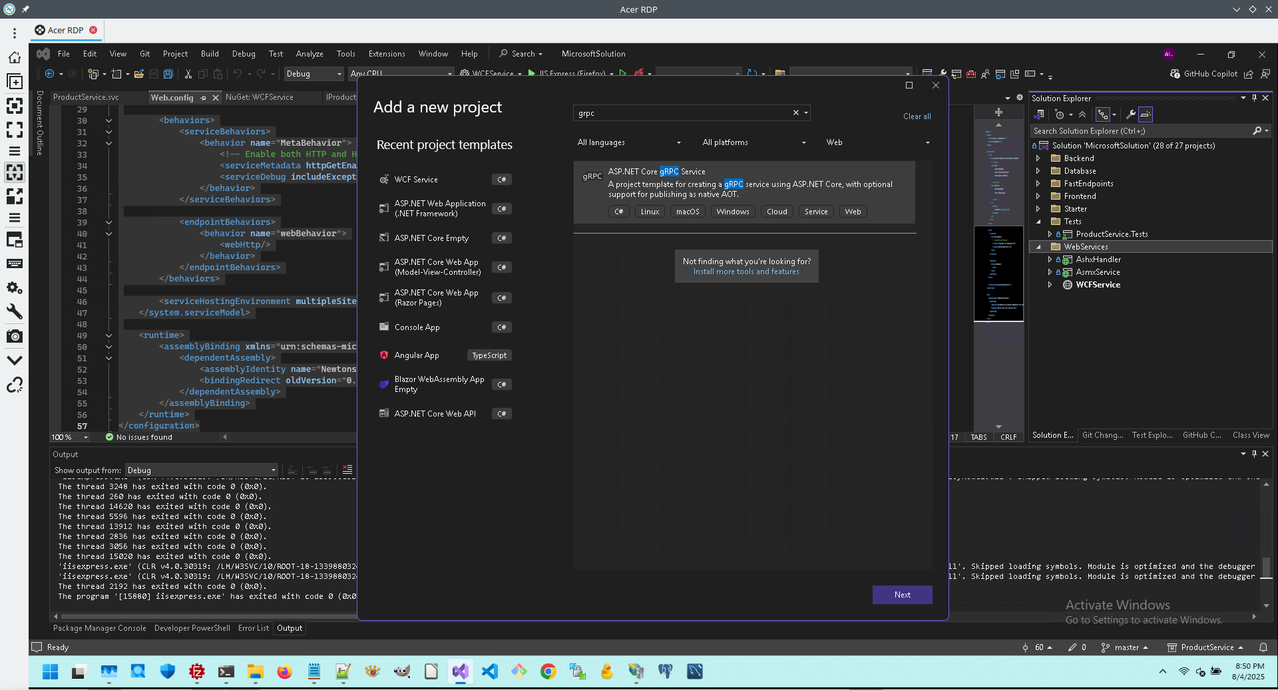This screenshot has height=690, width=1278.
Task: Open the All languages filter dropdown
Action: [x=629, y=142]
